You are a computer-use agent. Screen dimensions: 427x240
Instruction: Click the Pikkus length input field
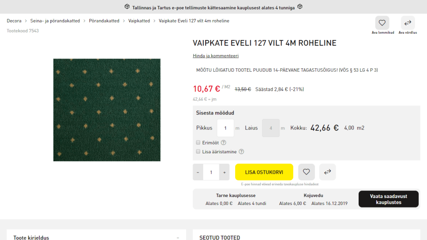point(225,127)
